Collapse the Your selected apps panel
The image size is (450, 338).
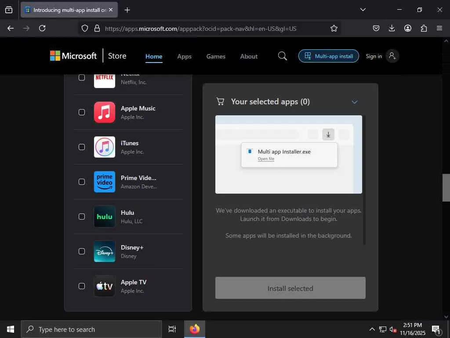tap(355, 102)
